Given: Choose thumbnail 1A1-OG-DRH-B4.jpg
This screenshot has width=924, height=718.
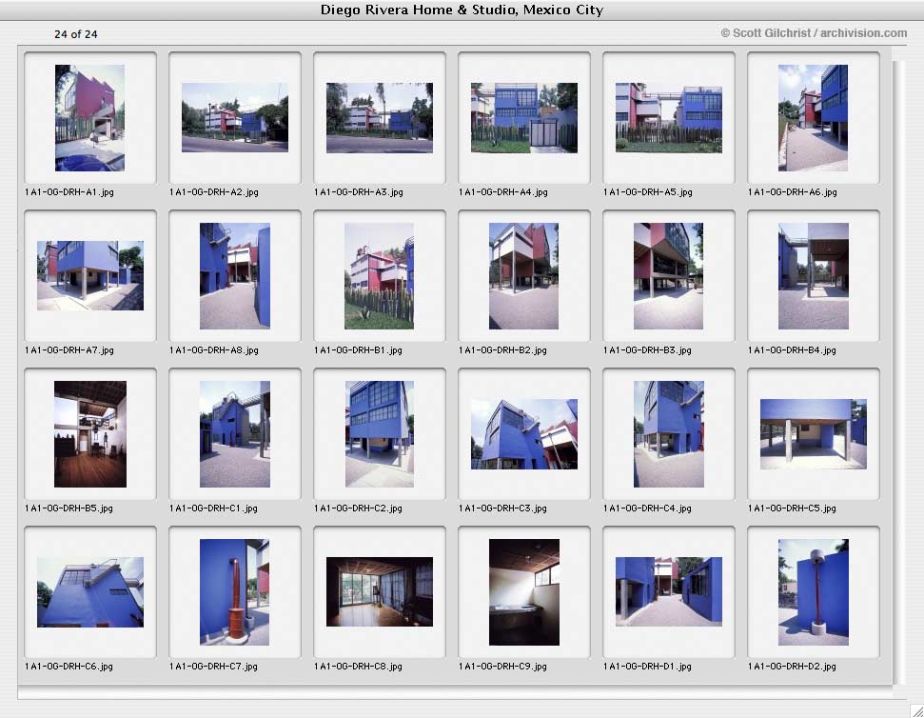Looking at the screenshot, I should click(814, 276).
